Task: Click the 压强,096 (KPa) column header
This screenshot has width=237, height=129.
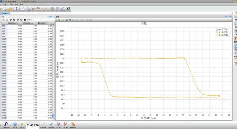Action: tap(15, 23)
